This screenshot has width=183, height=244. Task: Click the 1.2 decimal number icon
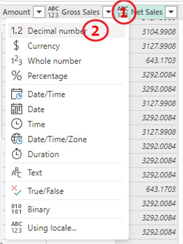[x=17, y=31]
